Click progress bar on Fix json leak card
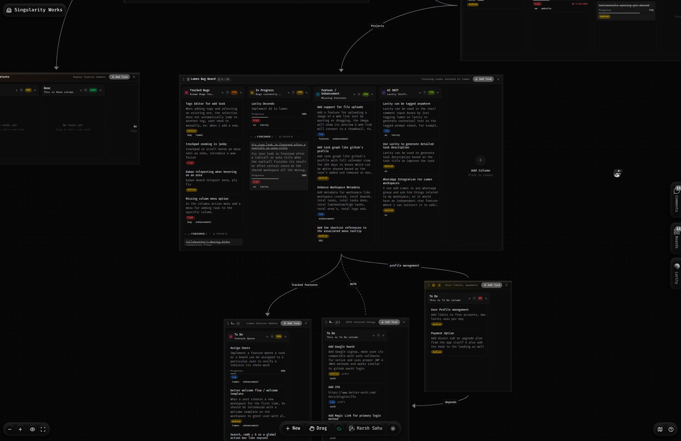This screenshot has width=681, height=441. 279,179
